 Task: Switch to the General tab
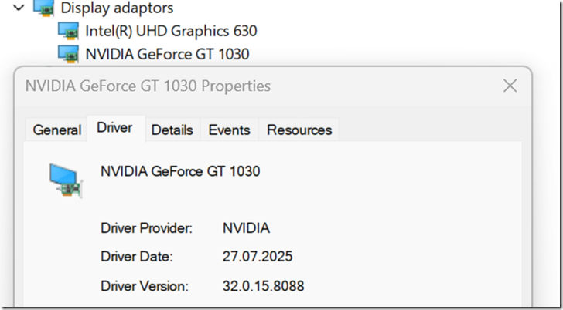57,130
